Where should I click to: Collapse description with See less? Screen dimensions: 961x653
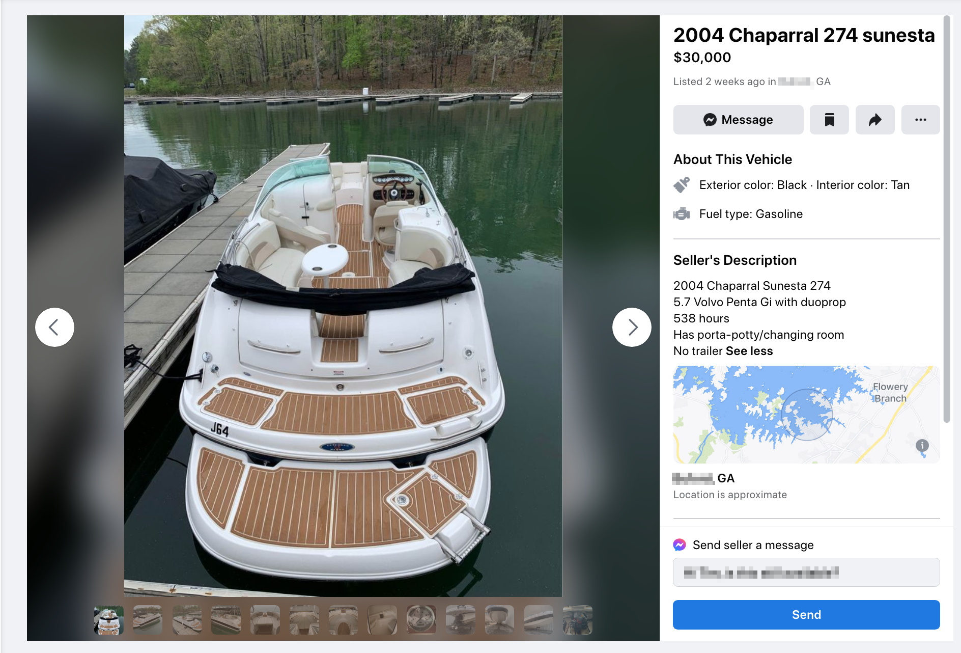click(x=749, y=351)
